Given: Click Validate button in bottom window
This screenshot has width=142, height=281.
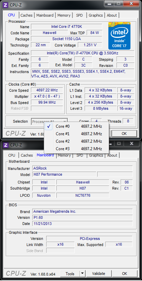Looking at the screenshot, I should point(99,274).
